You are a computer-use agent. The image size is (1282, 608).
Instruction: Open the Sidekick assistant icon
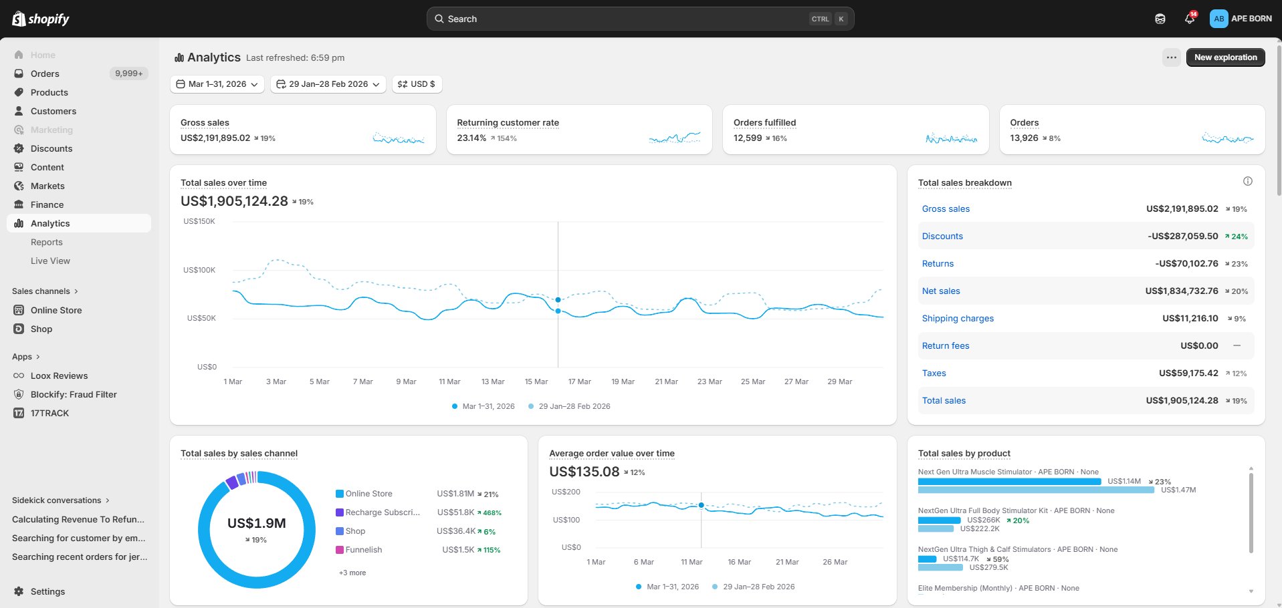(x=1160, y=19)
